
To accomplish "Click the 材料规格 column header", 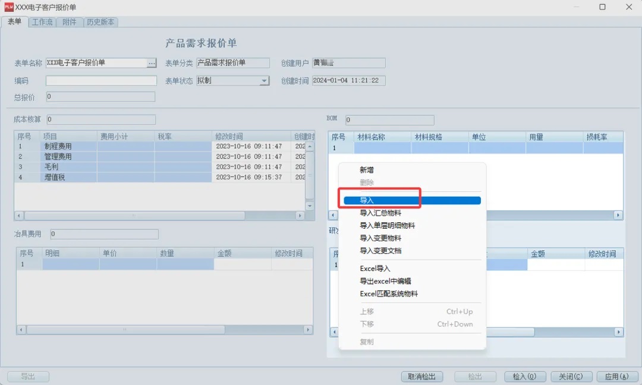I will pos(440,137).
